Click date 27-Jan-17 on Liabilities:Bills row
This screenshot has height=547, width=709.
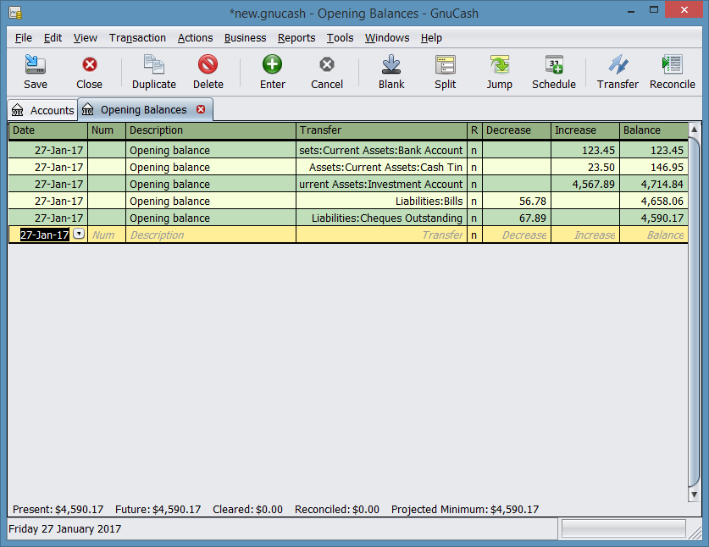pos(58,202)
